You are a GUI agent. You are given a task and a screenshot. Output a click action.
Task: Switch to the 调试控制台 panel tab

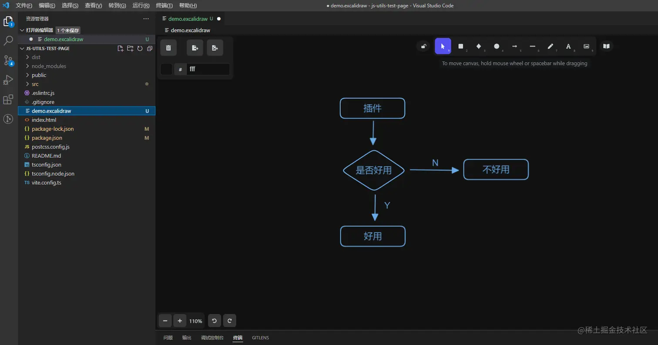212,338
